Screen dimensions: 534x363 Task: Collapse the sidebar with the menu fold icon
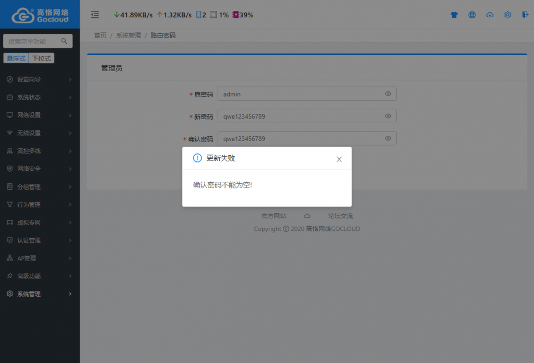tap(95, 15)
